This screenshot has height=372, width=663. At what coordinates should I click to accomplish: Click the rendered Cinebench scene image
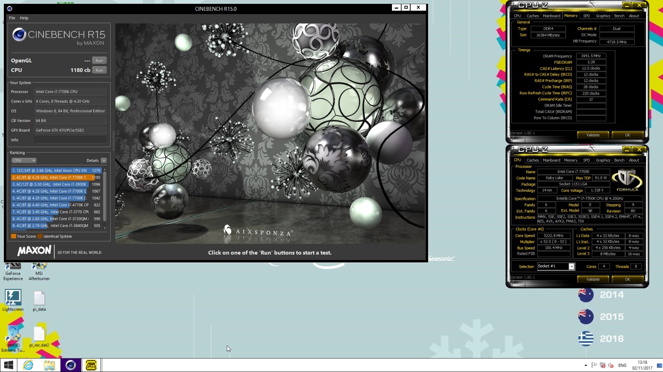pos(270,133)
